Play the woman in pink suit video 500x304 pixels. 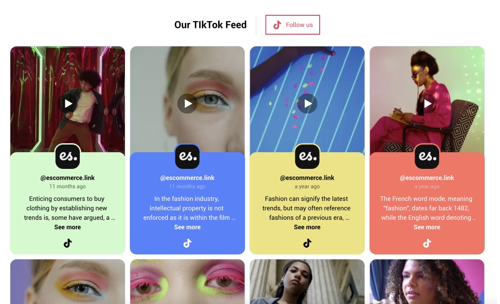click(x=427, y=104)
